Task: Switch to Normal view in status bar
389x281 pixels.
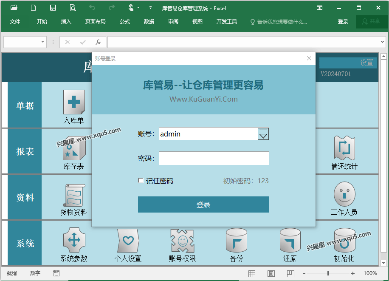Action: coord(252,273)
